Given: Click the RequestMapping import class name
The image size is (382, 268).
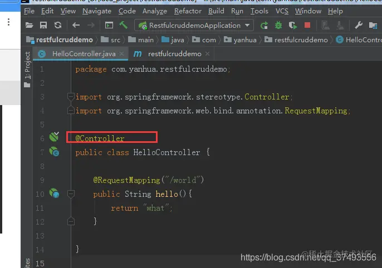Looking at the screenshot, I should coord(316,111).
